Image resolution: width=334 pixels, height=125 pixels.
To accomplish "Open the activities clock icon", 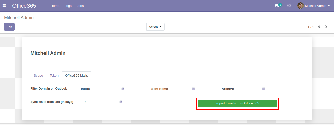I will [x=289, y=6].
